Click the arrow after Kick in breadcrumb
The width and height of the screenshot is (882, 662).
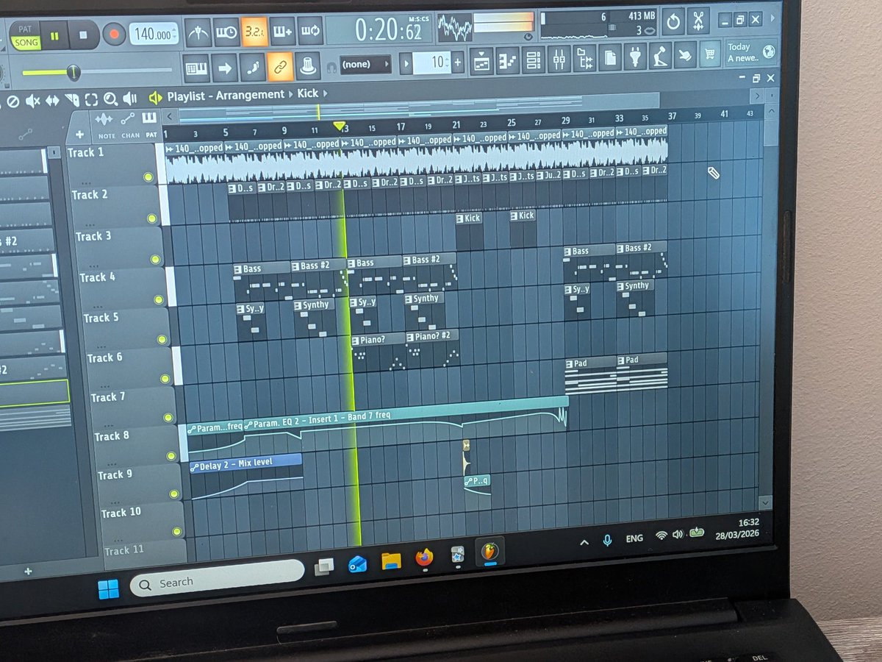(x=325, y=93)
